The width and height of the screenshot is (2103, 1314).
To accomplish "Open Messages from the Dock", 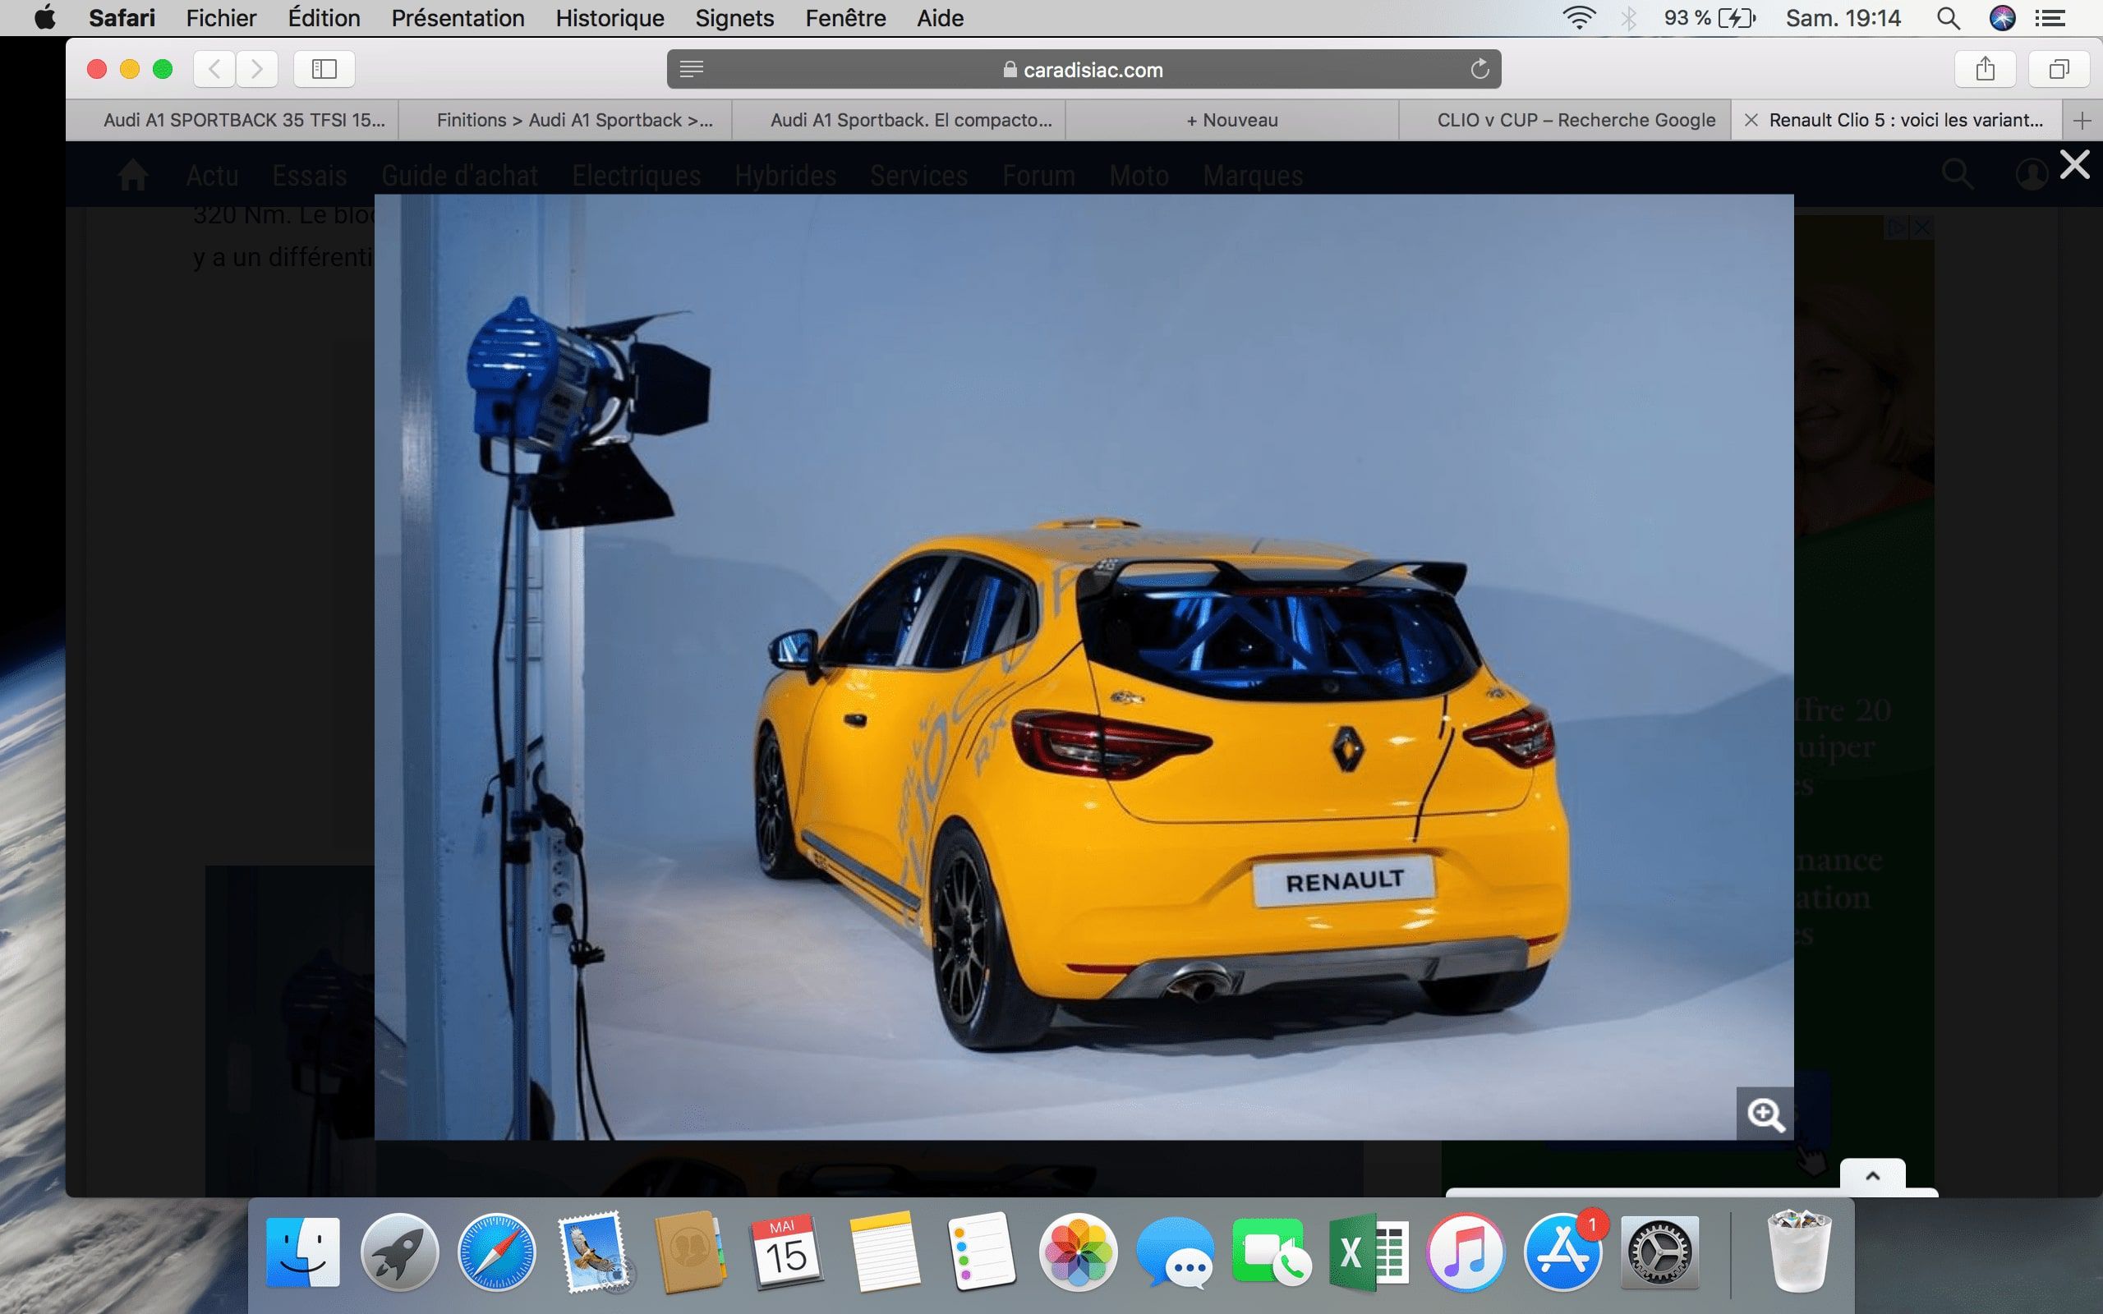I will [x=1175, y=1252].
